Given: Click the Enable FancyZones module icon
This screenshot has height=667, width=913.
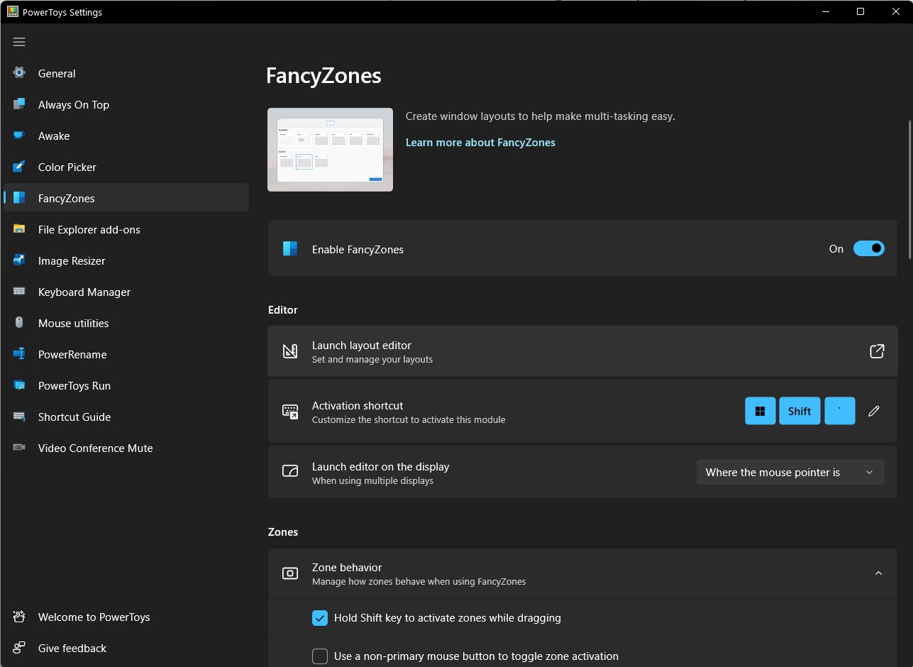Looking at the screenshot, I should coord(290,248).
